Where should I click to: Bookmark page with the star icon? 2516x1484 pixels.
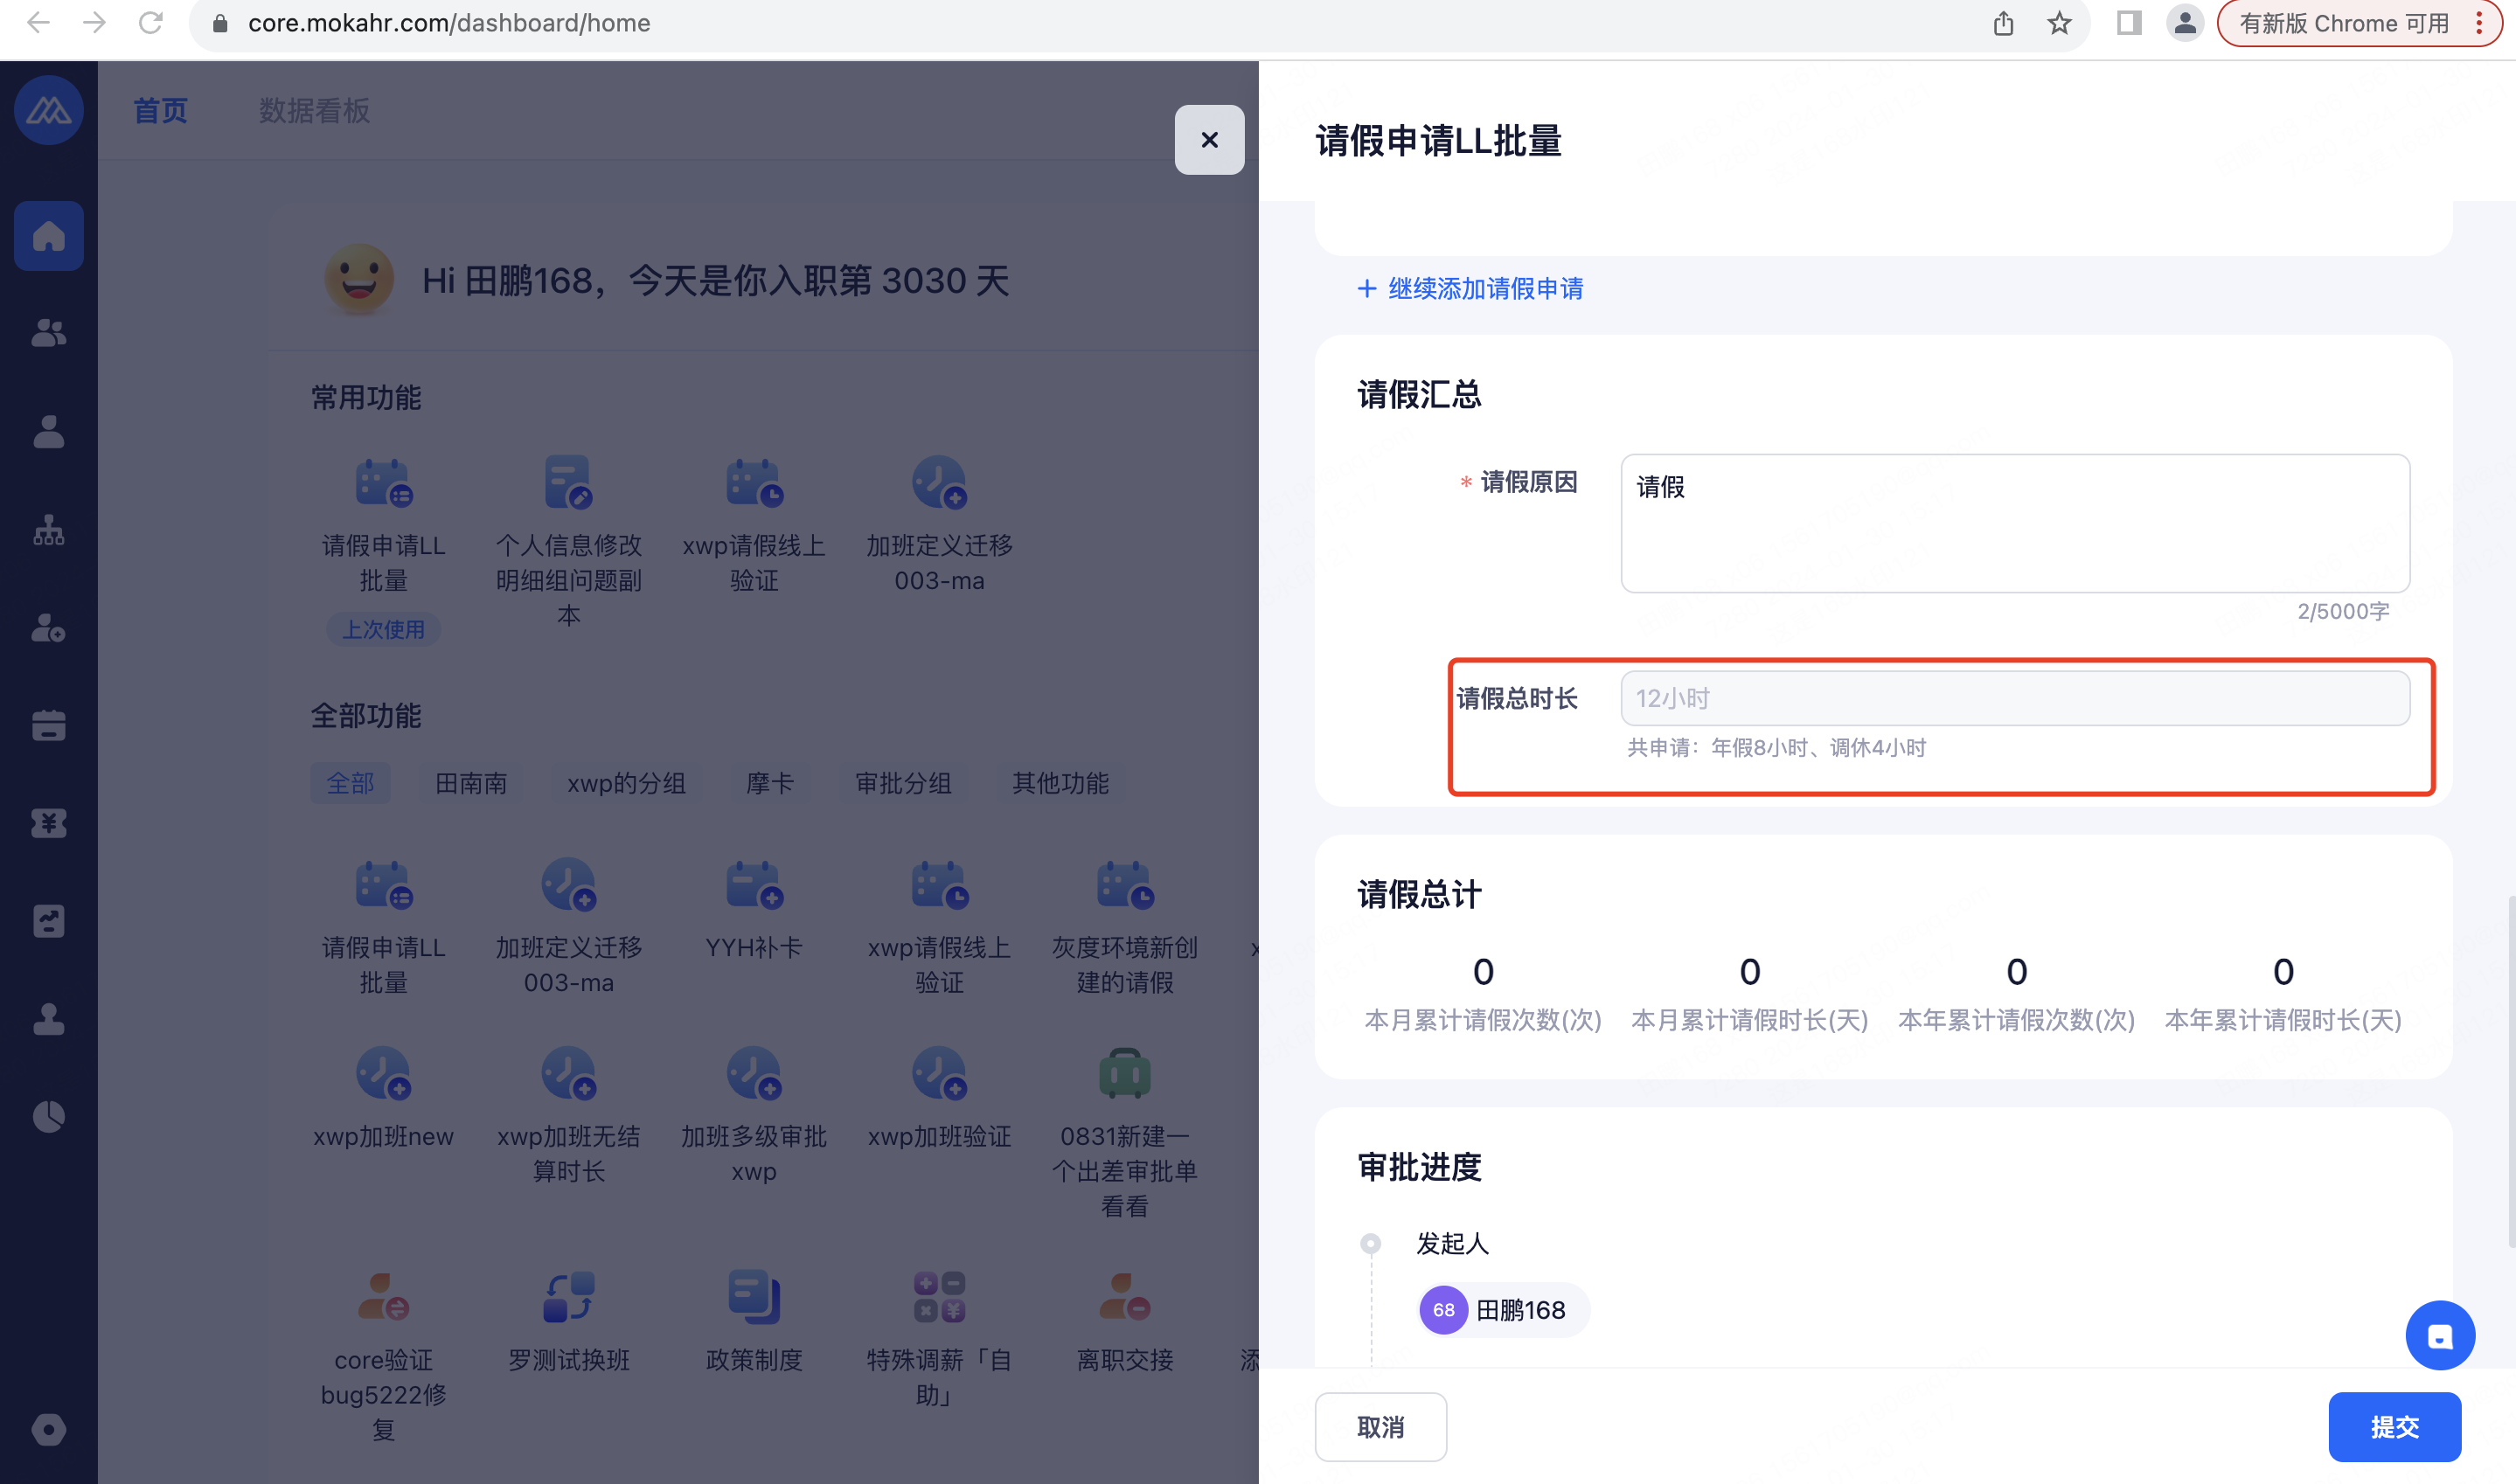coord(2059,23)
